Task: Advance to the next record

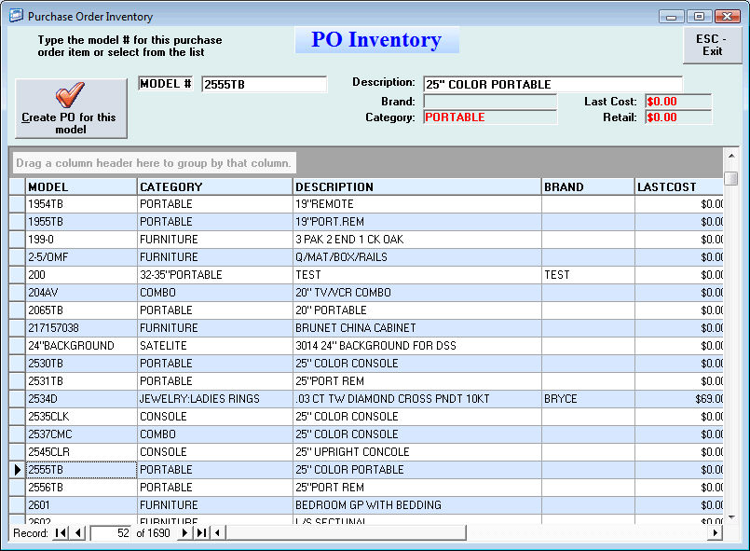Action: (184, 533)
